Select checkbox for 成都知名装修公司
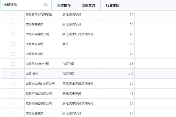This screenshot has height=117, width=176. (x=13, y=34)
